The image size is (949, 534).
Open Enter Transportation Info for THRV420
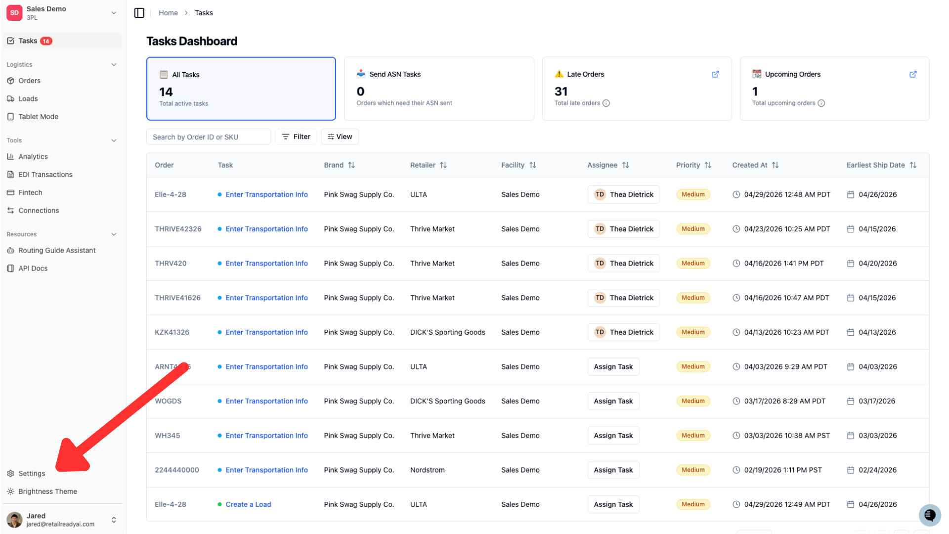[266, 264]
